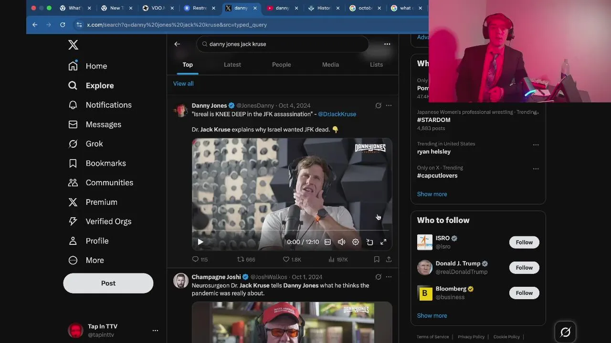This screenshot has height=343, width=611.
Task: Toggle captions on the video player
Action: point(327,242)
